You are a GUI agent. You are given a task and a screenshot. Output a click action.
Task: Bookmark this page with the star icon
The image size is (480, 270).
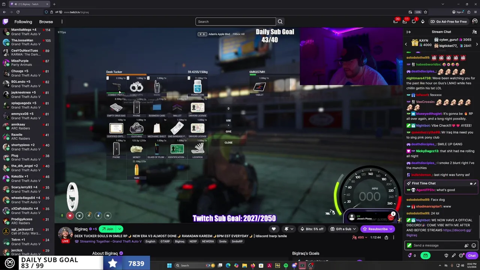click(425, 12)
